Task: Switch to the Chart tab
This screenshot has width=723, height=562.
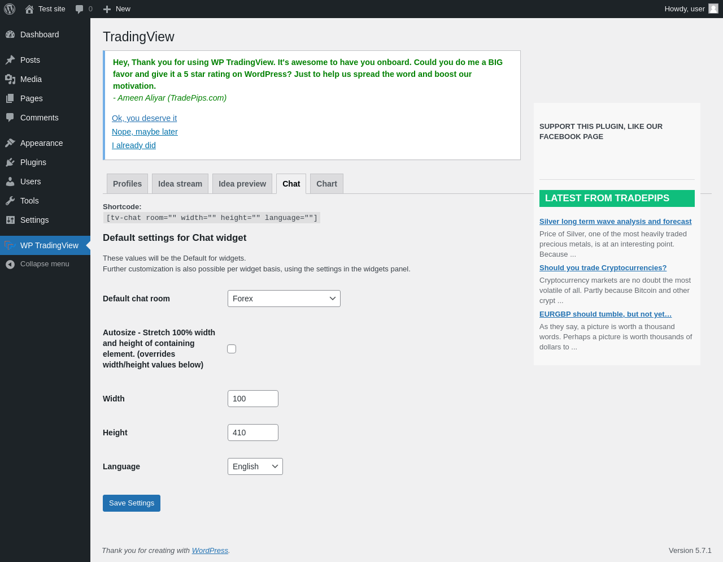Action: [326, 184]
